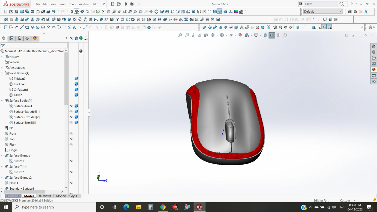Toggle visibility of Surface-Trim1 body
The image size is (377, 212).
click(71, 106)
